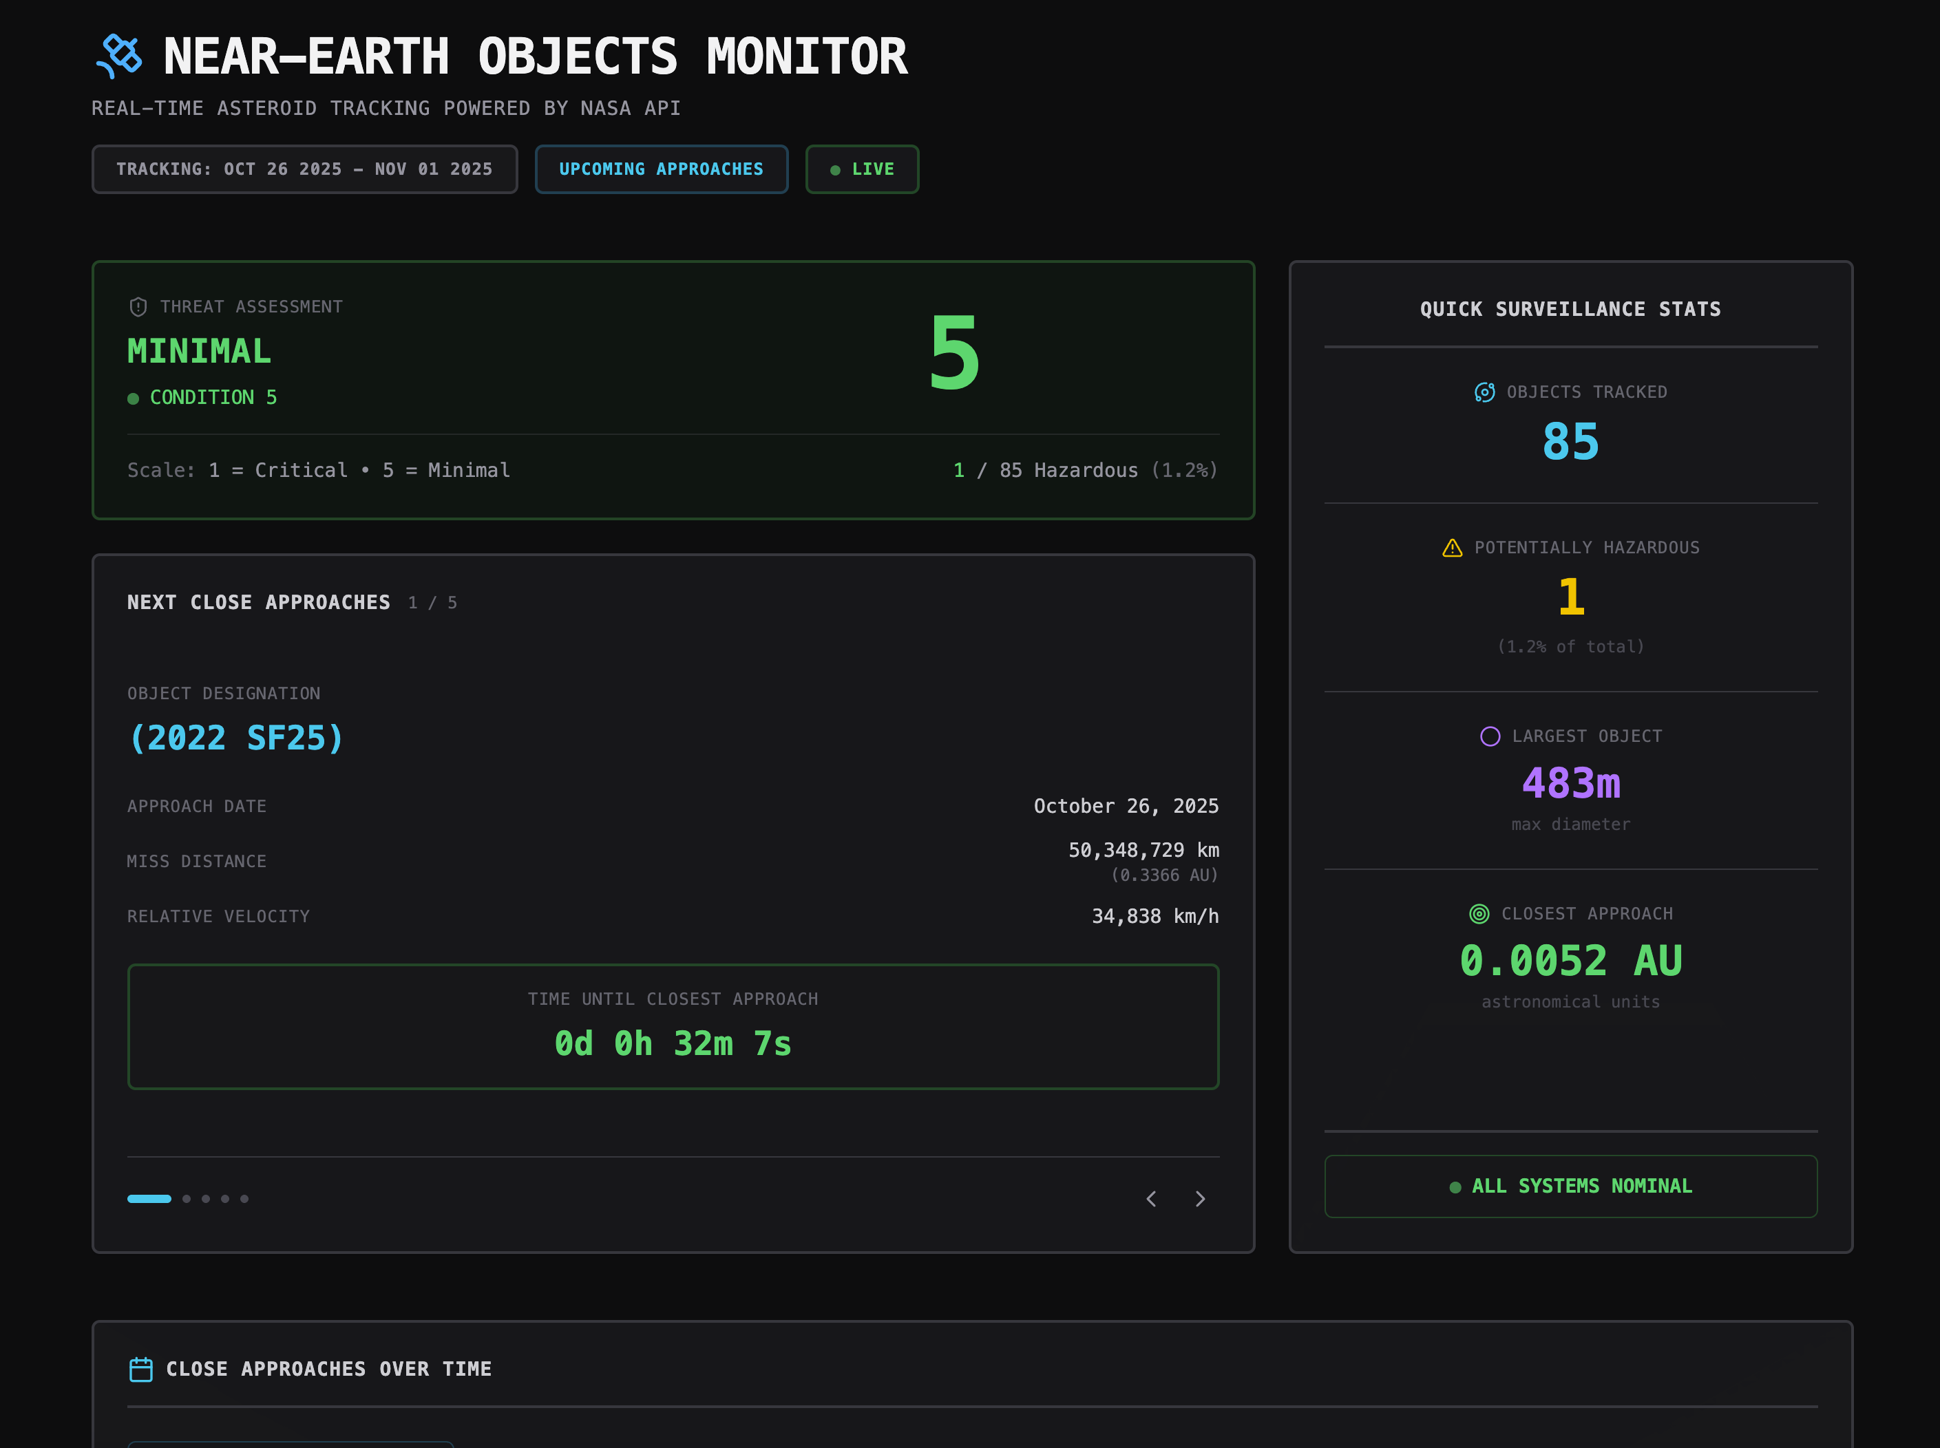Screen dimensions: 1940x1448
Task: Click the max diameter caption
Action: [x=1570, y=824]
